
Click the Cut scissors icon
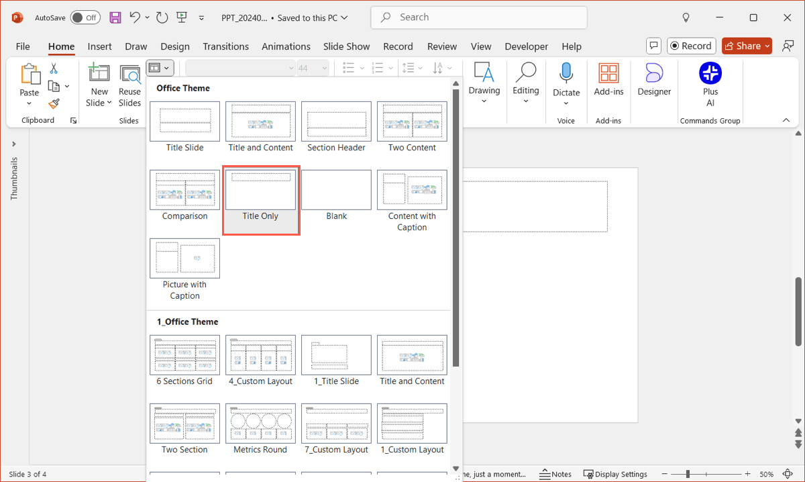tap(54, 68)
